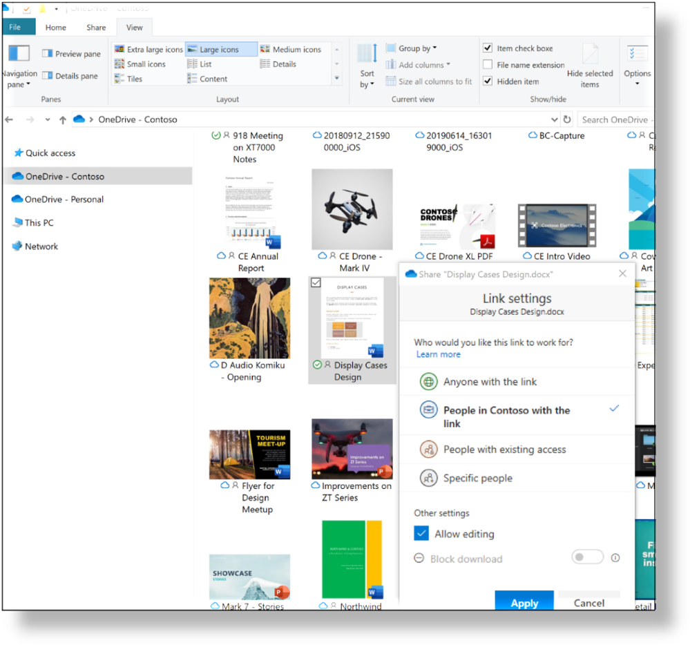The width and height of the screenshot is (690, 645).
Task: Click Cancel in Link settings
Action: [x=588, y=602]
